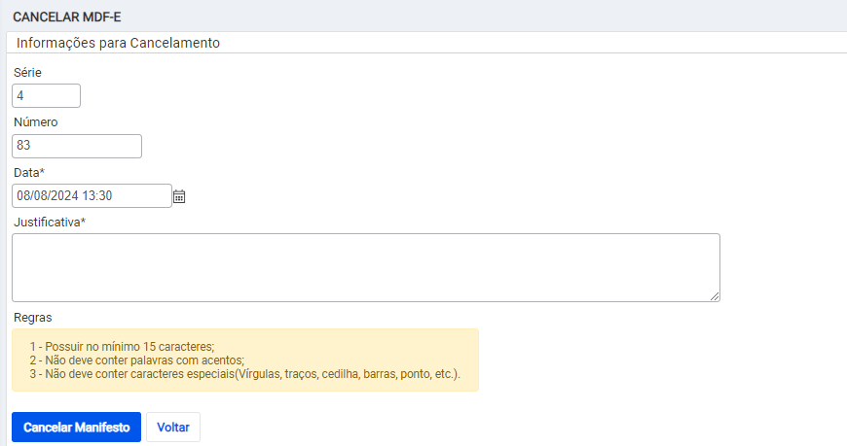Click the rule about palavras com acentos
This screenshot has height=446, width=847.
(137, 360)
